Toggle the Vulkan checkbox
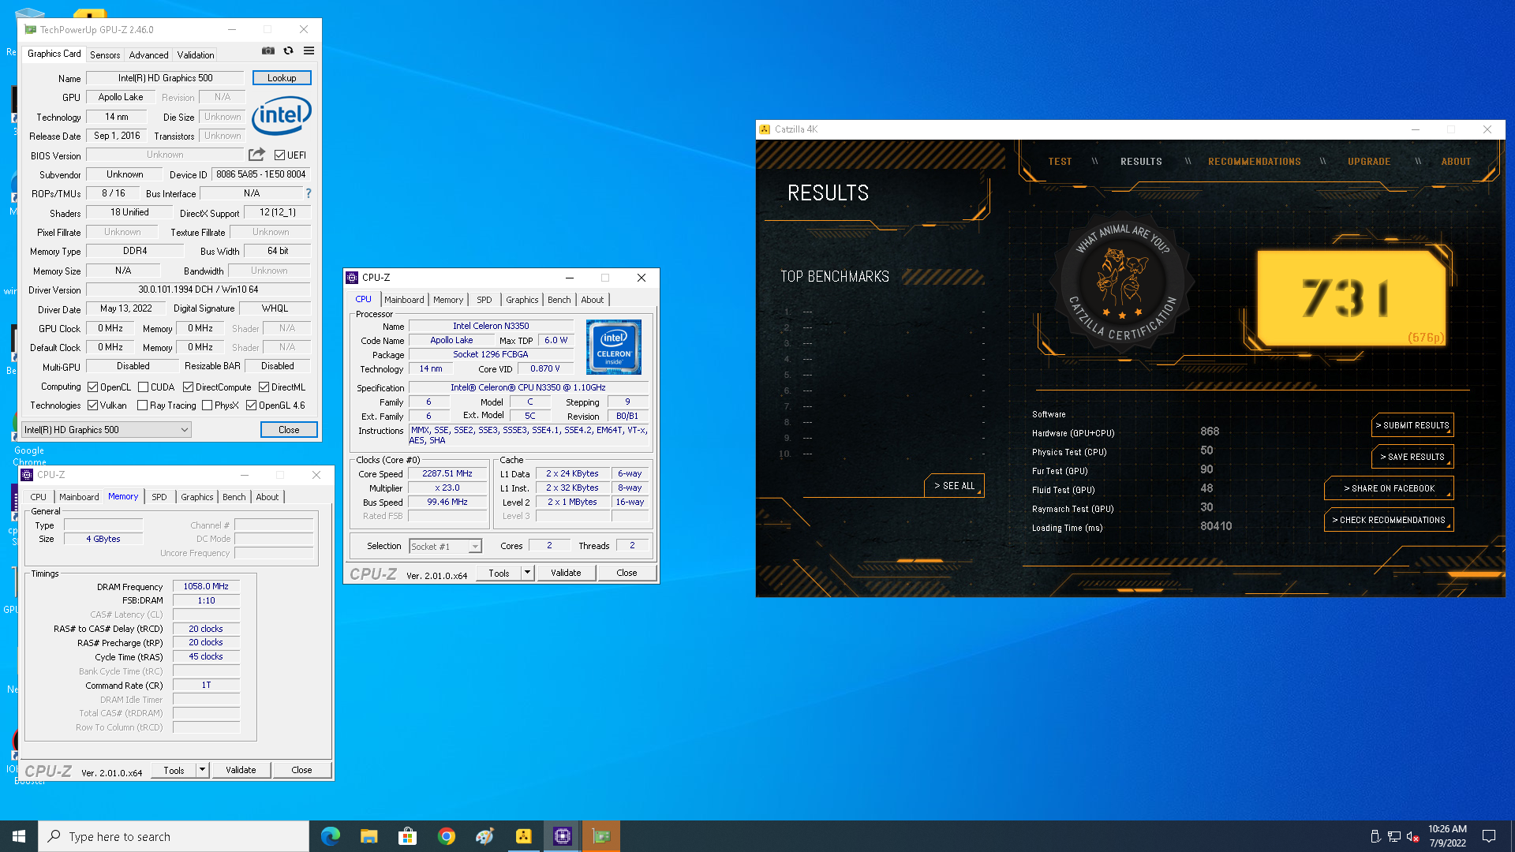Viewport: 1515px width, 852px height. tap(93, 405)
